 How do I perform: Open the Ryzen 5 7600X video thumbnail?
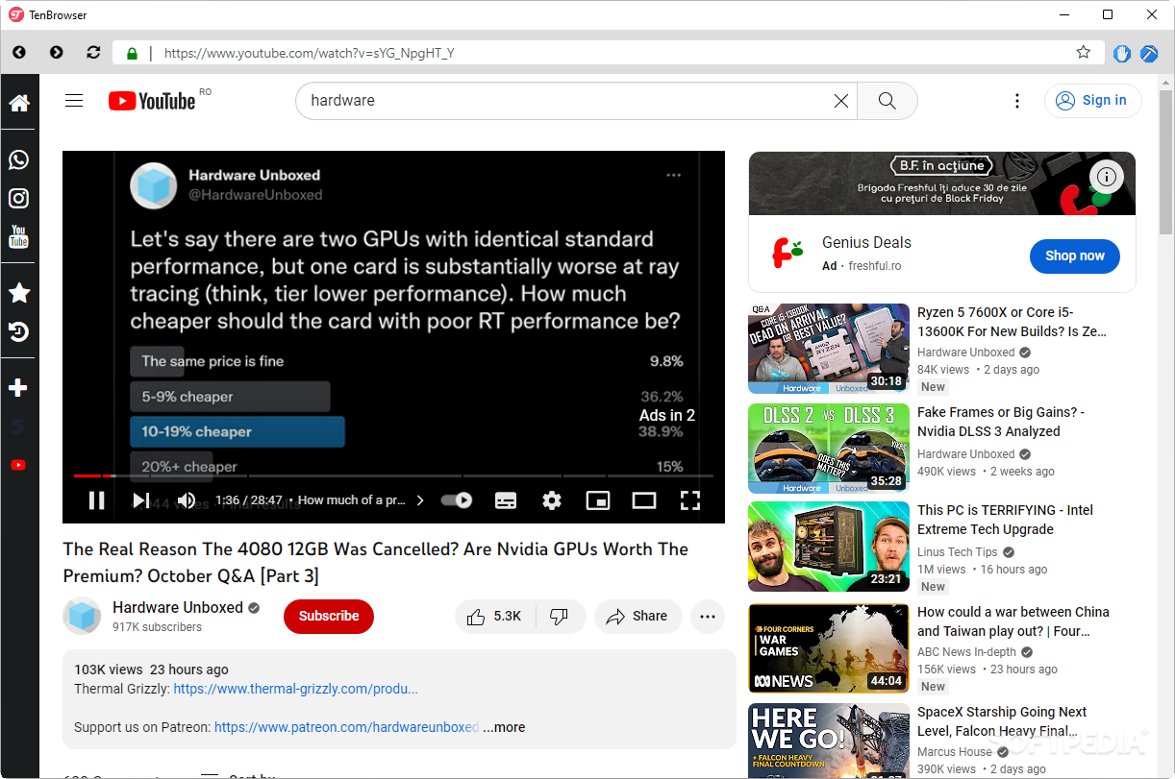click(x=829, y=349)
